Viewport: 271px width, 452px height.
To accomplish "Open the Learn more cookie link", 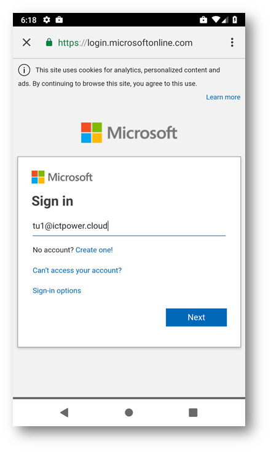I will tap(223, 97).
